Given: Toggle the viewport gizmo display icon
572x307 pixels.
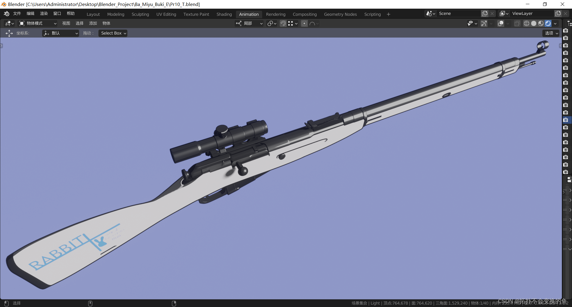Looking at the screenshot, I should pyautogui.click(x=484, y=23).
